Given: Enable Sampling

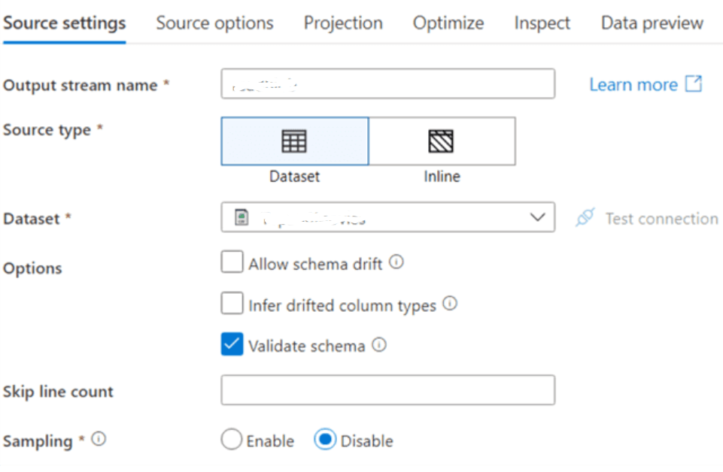Looking at the screenshot, I should pos(232,439).
